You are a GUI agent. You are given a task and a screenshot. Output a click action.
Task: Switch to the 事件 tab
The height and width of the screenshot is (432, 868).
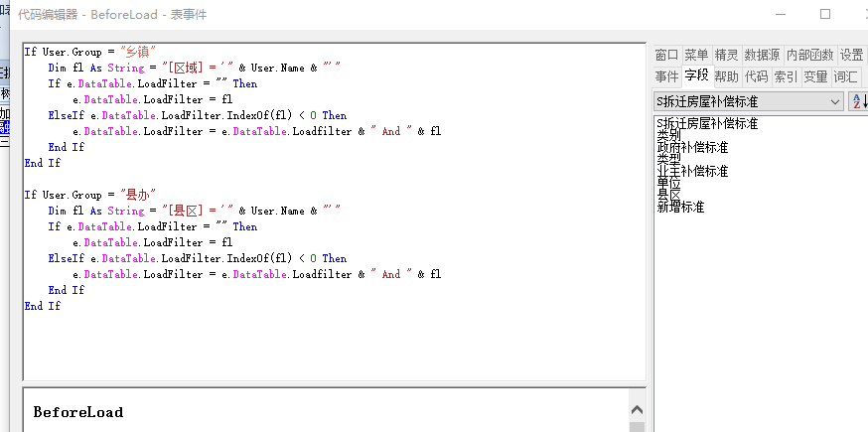tap(666, 76)
